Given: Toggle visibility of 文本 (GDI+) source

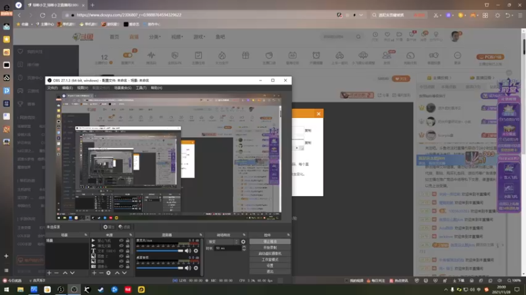Looking at the screenshot, I should pos(122,251).
